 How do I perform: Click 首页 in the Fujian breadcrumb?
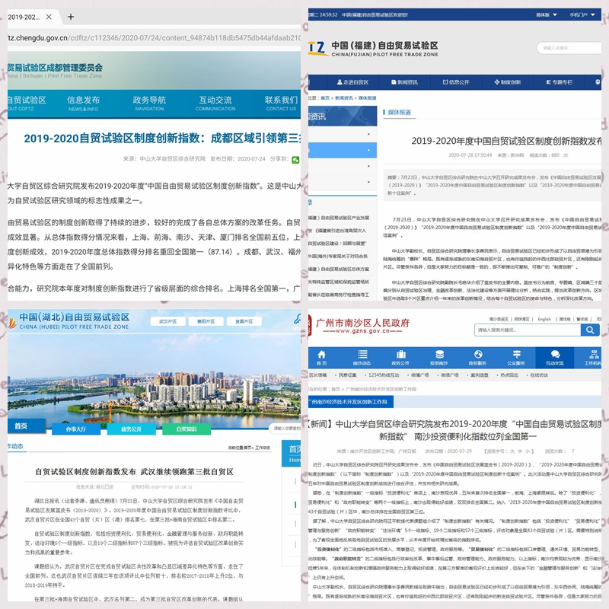coord(325,98)
